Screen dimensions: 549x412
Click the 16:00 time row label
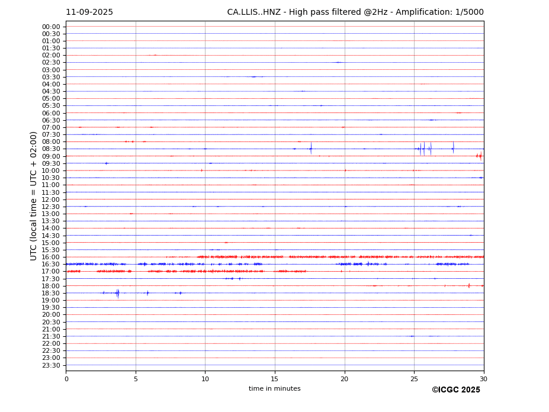pyautogui.click(x=51, y=257)
